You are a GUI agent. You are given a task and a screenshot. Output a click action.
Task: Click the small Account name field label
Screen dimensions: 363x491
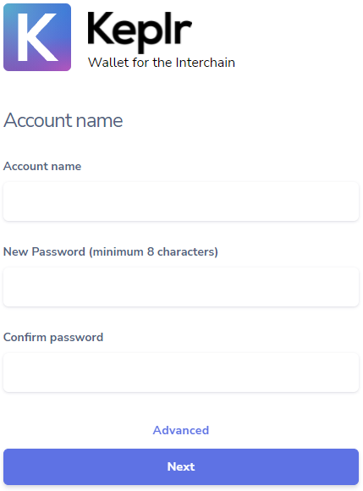point(42,166)
